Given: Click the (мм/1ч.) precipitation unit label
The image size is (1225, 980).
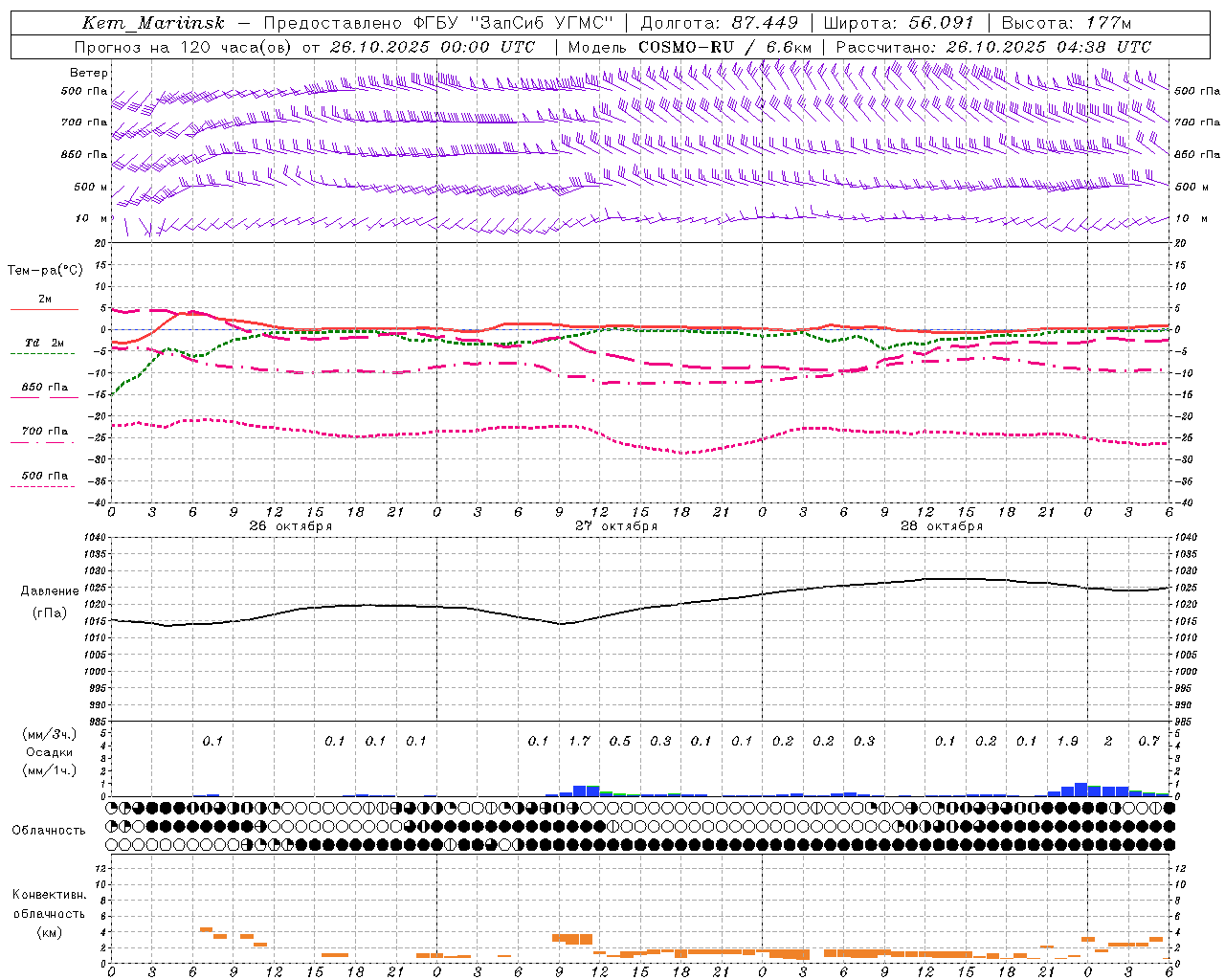Looking at the screenshot, I should click(x=50, y=770).
